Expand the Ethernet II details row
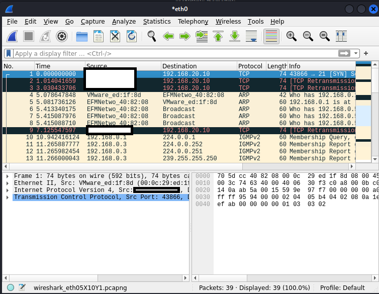 pos(8,183)
